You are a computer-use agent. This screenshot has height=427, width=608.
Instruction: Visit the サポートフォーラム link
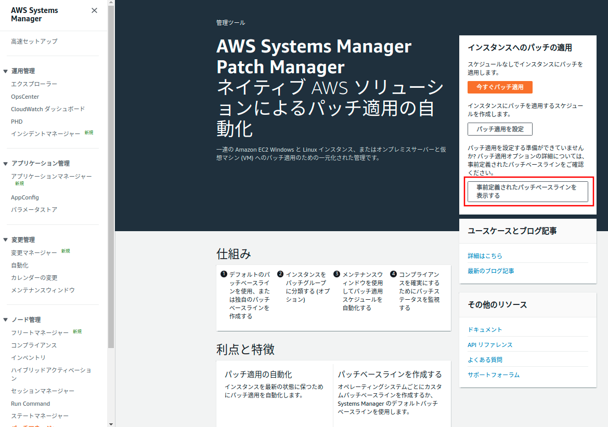pyautogui.click(x=493, y=375)
